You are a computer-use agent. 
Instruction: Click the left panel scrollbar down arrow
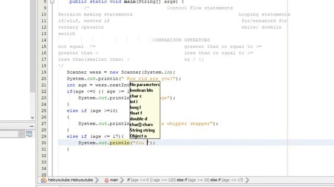point(32,117)
